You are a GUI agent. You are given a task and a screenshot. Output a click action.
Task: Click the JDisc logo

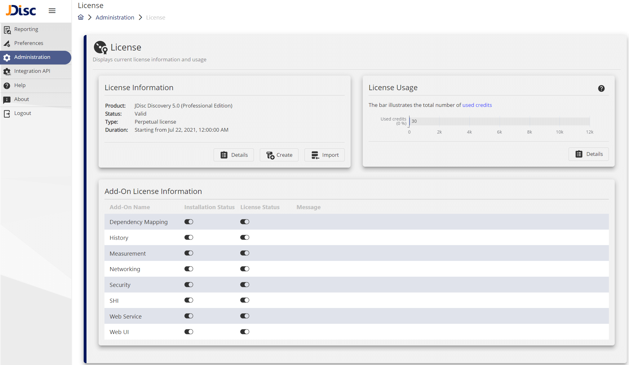click(x=21, y=11)
